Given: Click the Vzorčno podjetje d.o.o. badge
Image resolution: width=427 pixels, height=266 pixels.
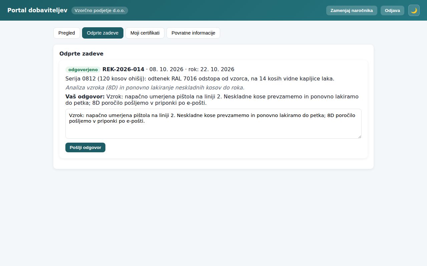Looking at the screenshot, I should [x=100, y=10].
